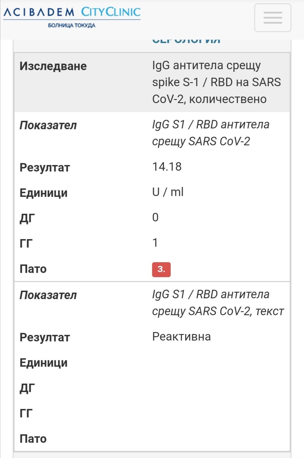The height and width of the screenshot is (458, 304).
Task: Click the second Резултат label
Action: pyautogui.click(x=45, y=337)
